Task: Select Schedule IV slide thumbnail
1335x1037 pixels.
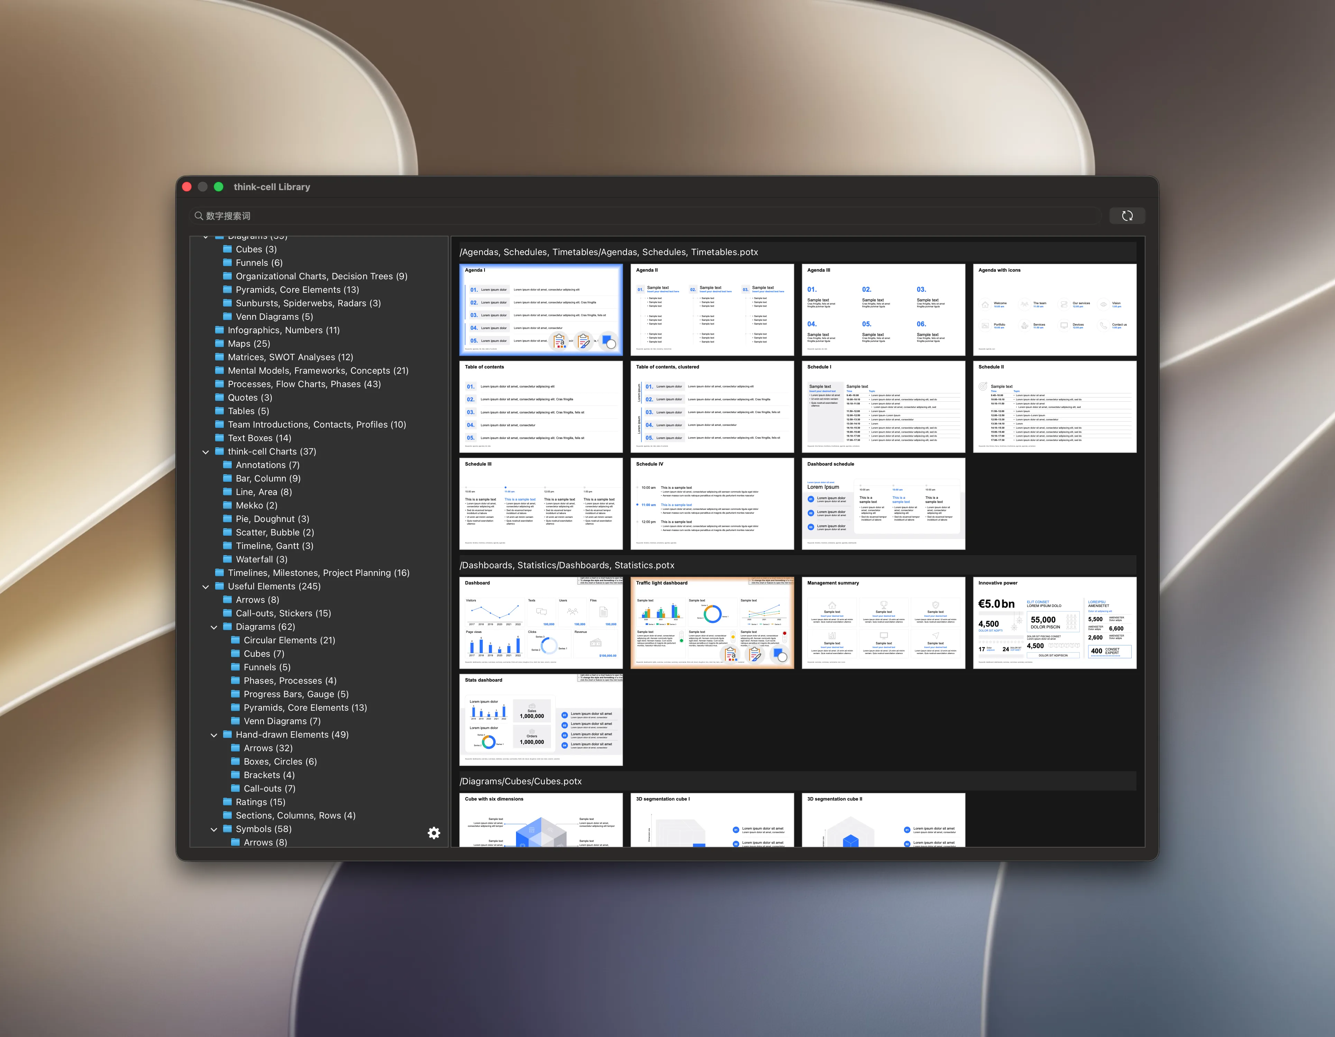Action: 712,504
